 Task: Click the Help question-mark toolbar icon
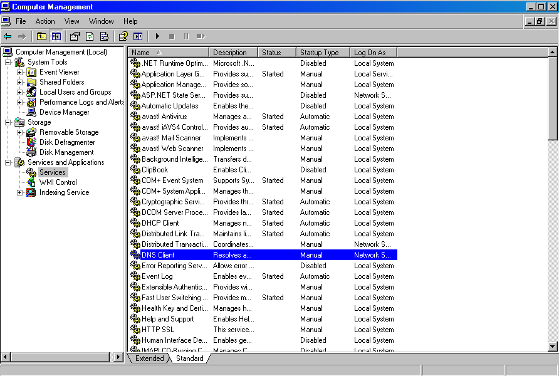tap(123, 36)
